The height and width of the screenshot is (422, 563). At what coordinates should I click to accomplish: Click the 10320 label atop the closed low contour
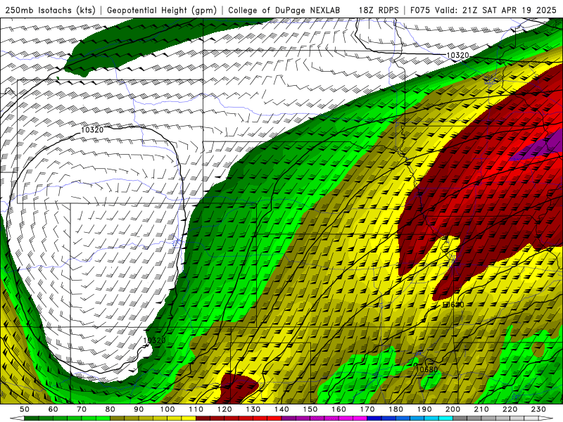(92, 130)
